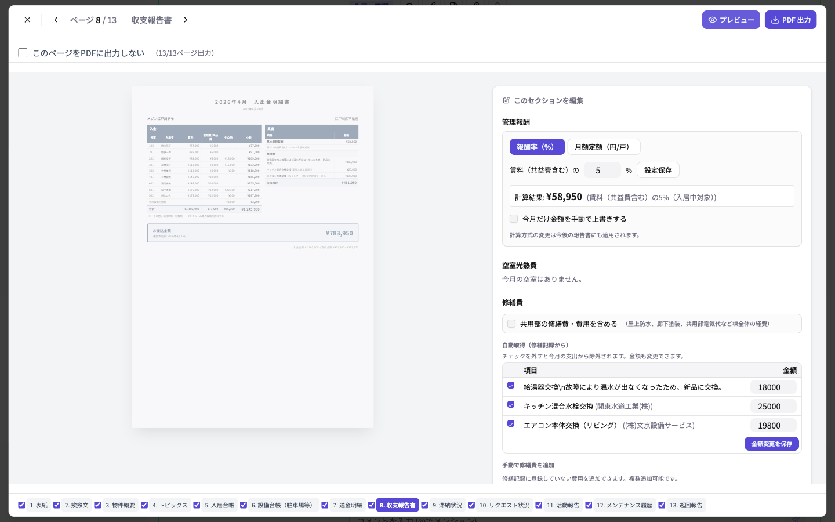The width and height of the screenshot is (835, 522).
Task: Click the amount field showing 19800
Action: click(774, 426)
